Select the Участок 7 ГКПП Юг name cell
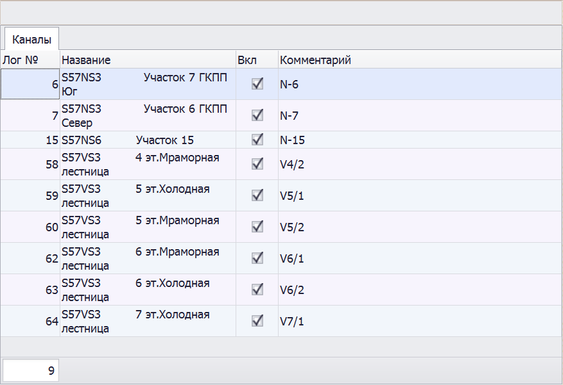The image size is (563, 385). [x=148, y=84]
